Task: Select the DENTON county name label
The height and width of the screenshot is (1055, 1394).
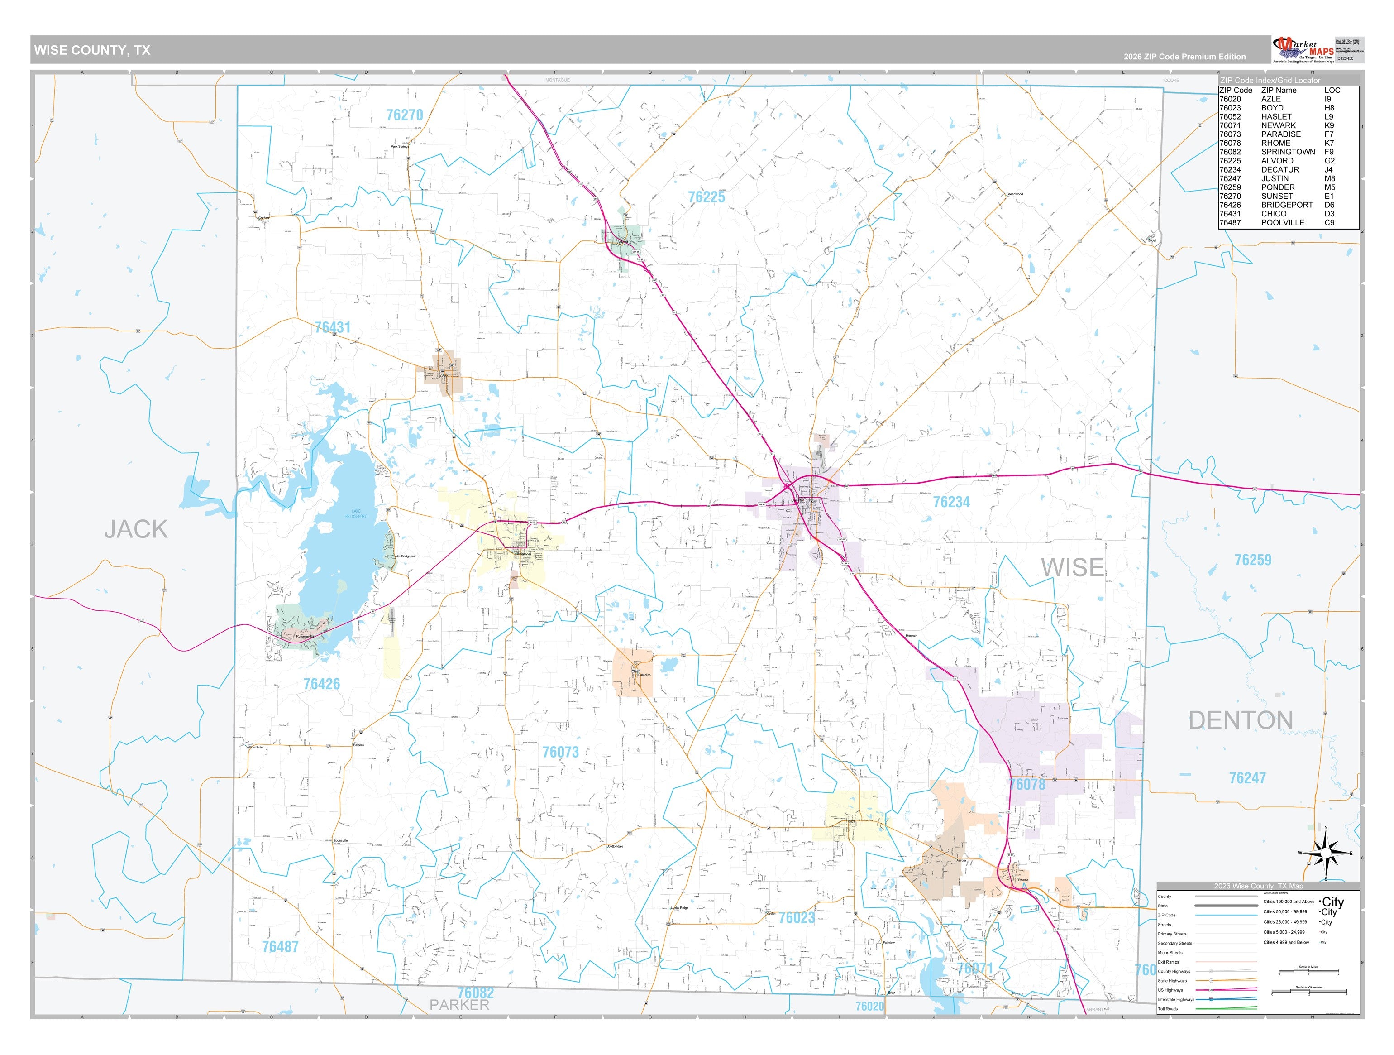Action: click(x=1240, y=720)
